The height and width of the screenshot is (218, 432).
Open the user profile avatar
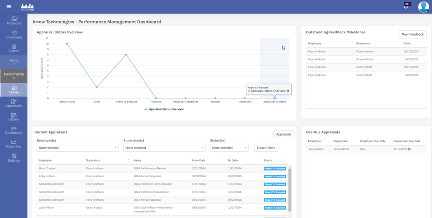(x=423, y=7)
